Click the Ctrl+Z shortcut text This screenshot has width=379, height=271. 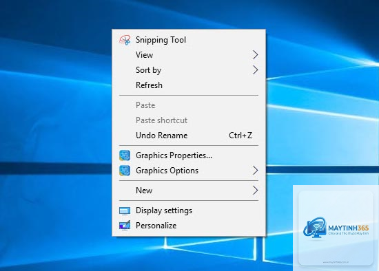240,135
